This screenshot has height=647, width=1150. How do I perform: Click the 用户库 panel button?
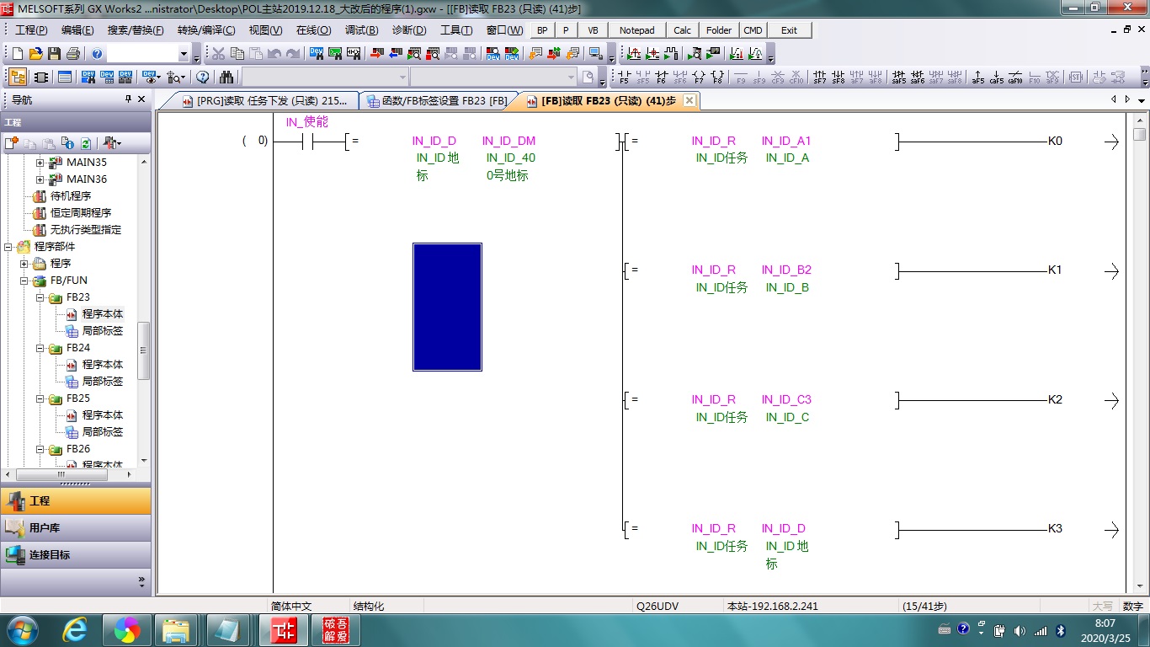(x=76, y=528)
